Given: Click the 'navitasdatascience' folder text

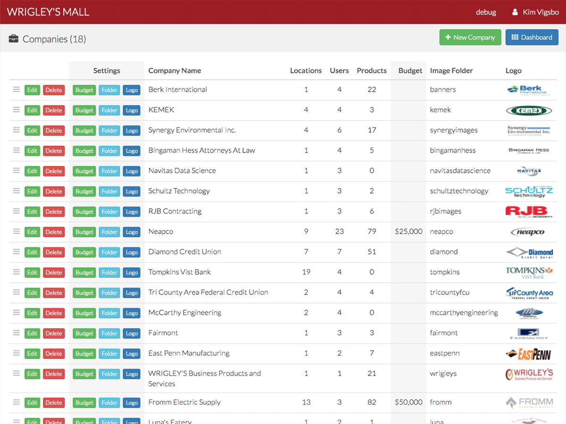Looking at the screenshot, I should (460, 171).
